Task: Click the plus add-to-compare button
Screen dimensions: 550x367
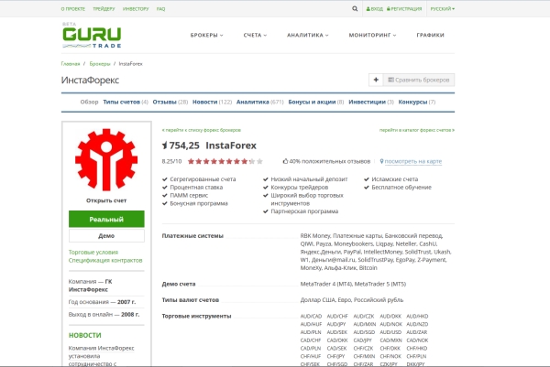Action: pyautogui.click(x=376, y=80)
